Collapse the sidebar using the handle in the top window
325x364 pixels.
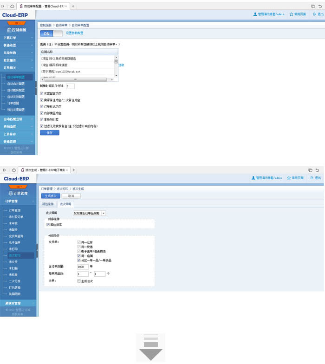tap(36, 88)
